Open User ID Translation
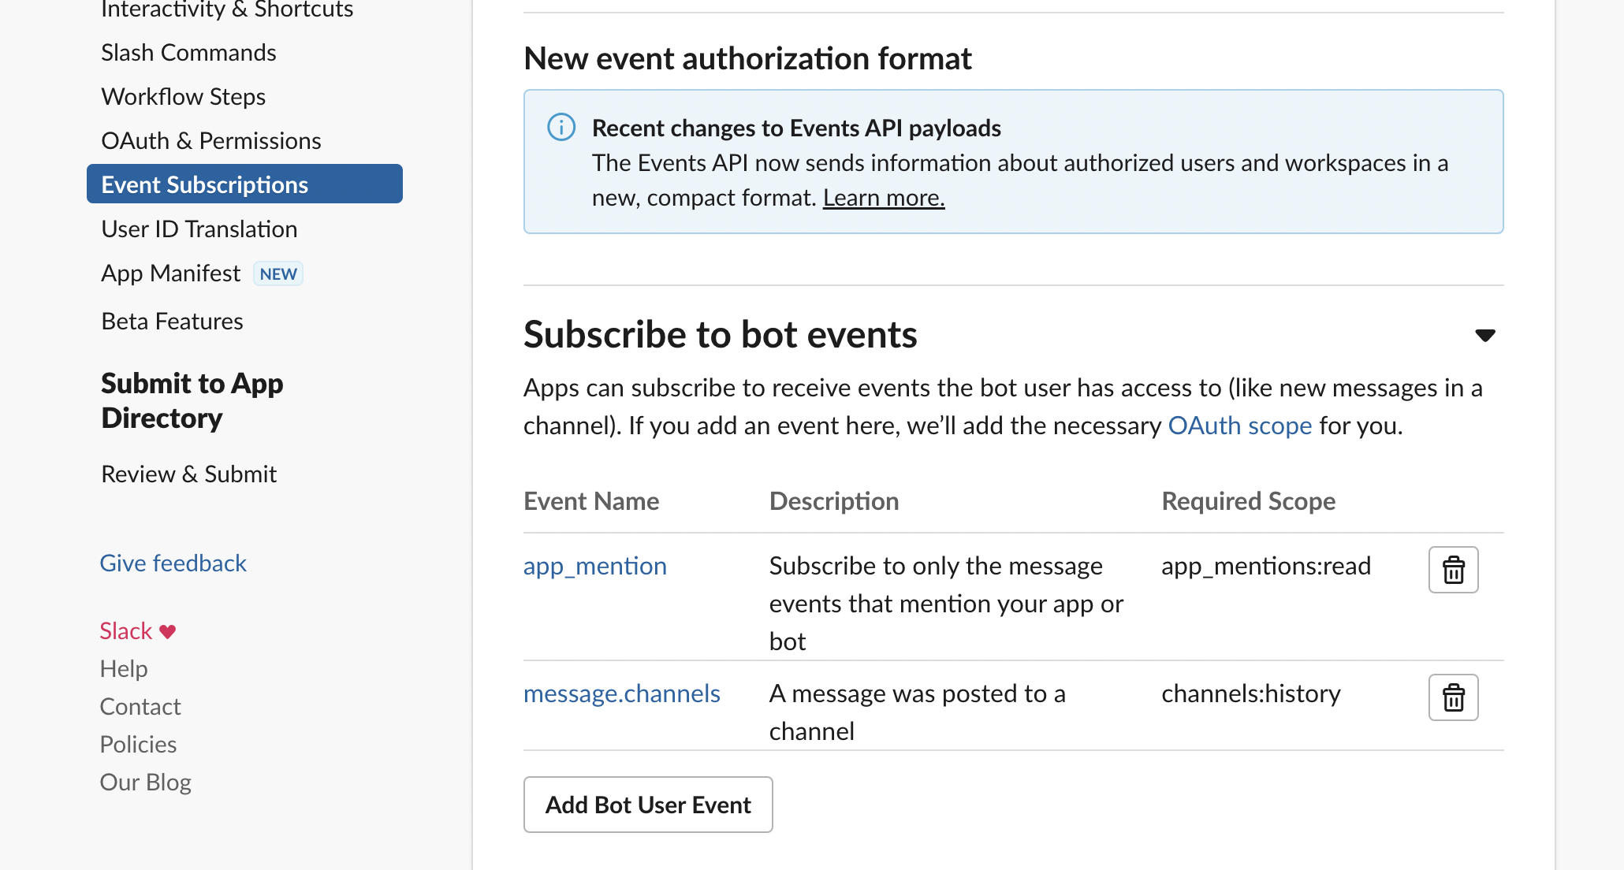Image resolution: width=1624 pixels, height=870 pixels. click(199, 229)
